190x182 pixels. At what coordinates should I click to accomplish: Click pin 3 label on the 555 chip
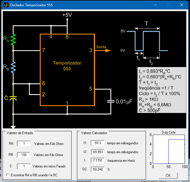(x=91, y=50)
